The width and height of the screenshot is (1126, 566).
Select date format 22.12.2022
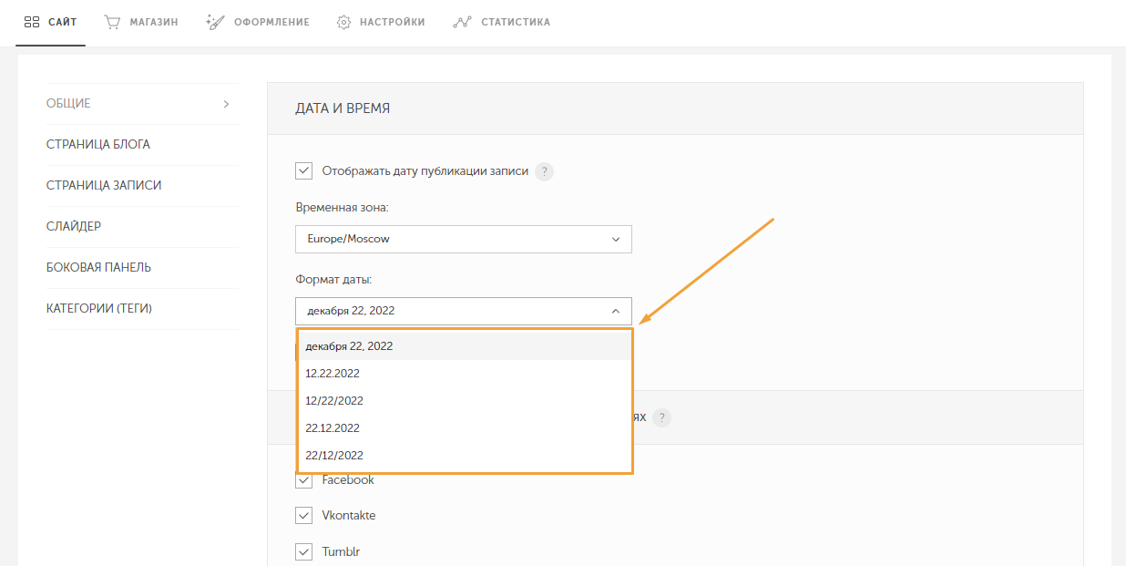(x=333, y=428)
